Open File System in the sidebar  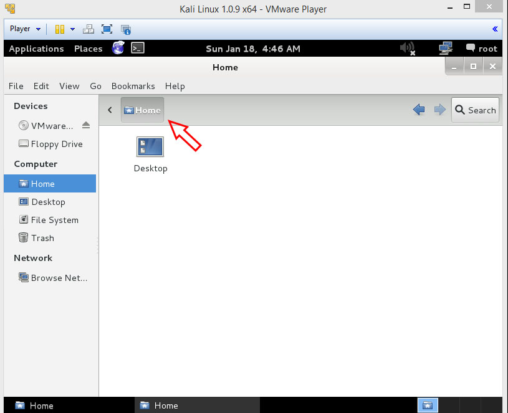click(49, 220)
